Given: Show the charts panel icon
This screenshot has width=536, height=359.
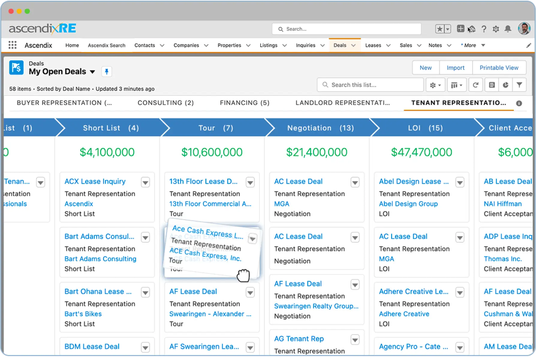Looking at the screenshot, I should [505, 85].
